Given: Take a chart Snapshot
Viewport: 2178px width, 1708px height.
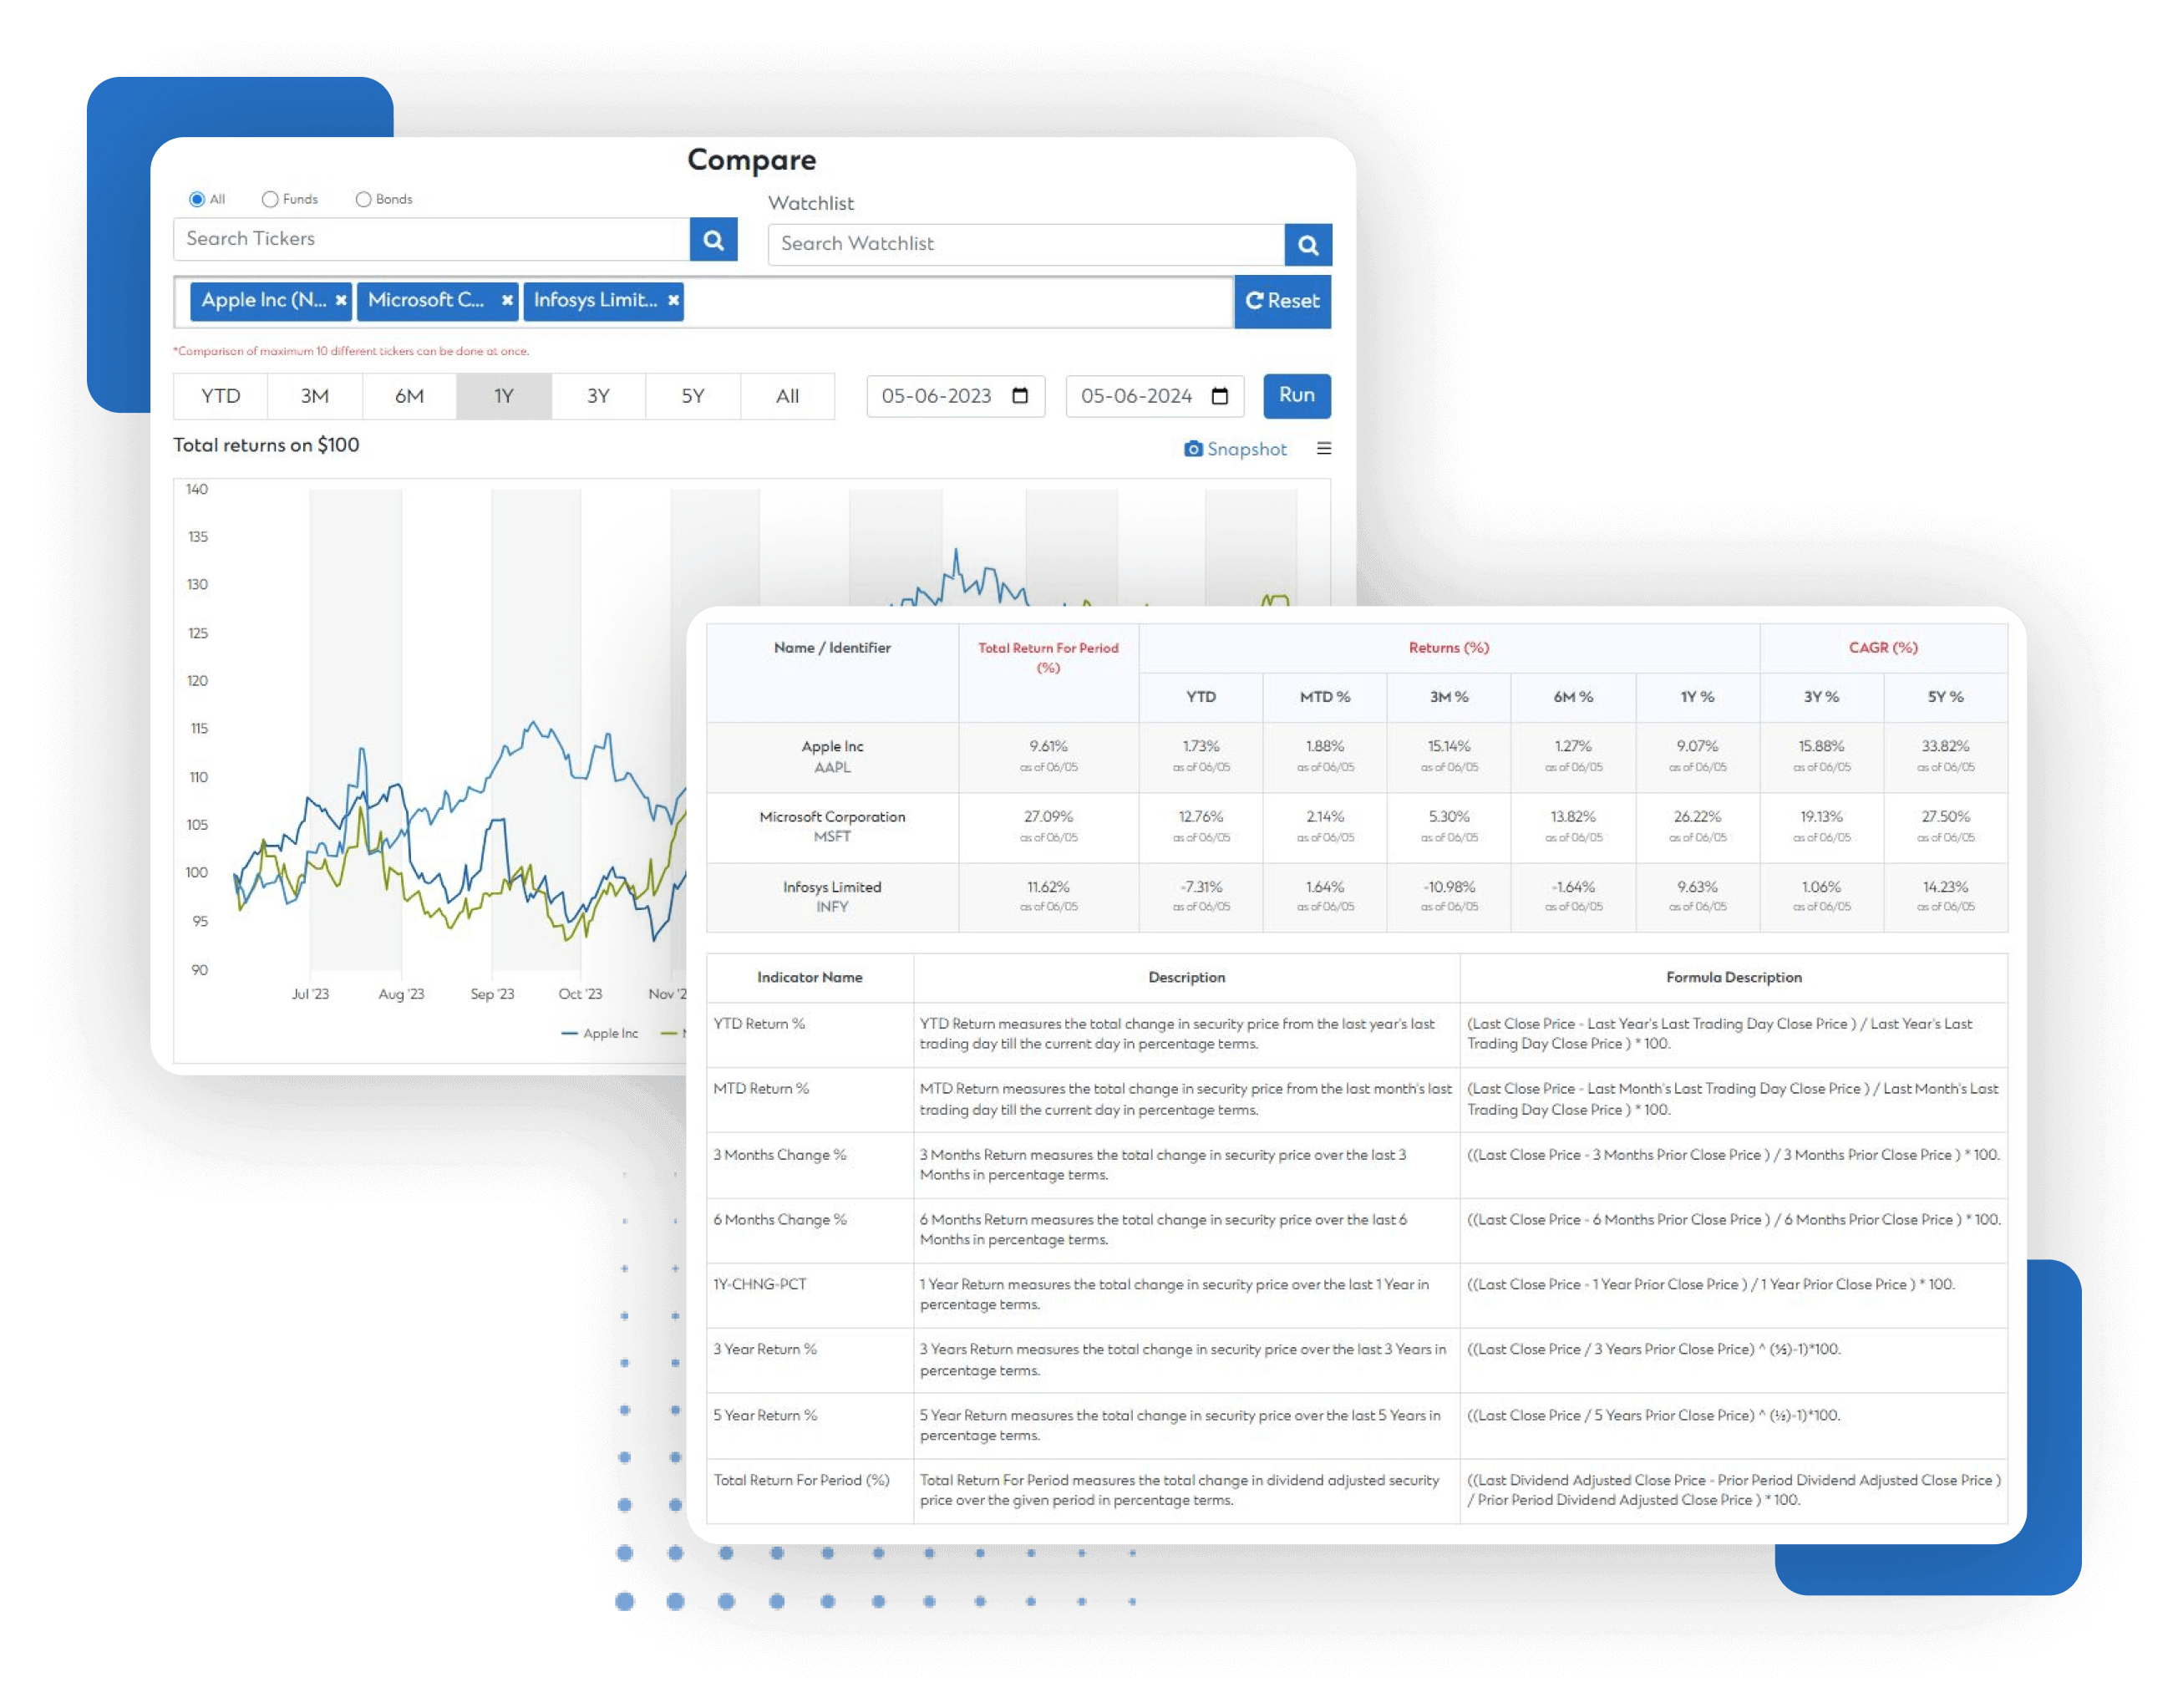Looking at the screenshot, I should click(x=1236, y=449).
